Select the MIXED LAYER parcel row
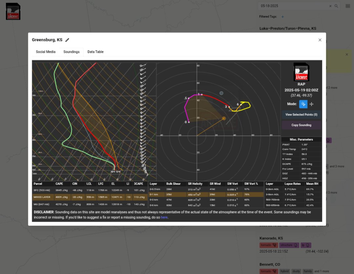 point(90,197)
